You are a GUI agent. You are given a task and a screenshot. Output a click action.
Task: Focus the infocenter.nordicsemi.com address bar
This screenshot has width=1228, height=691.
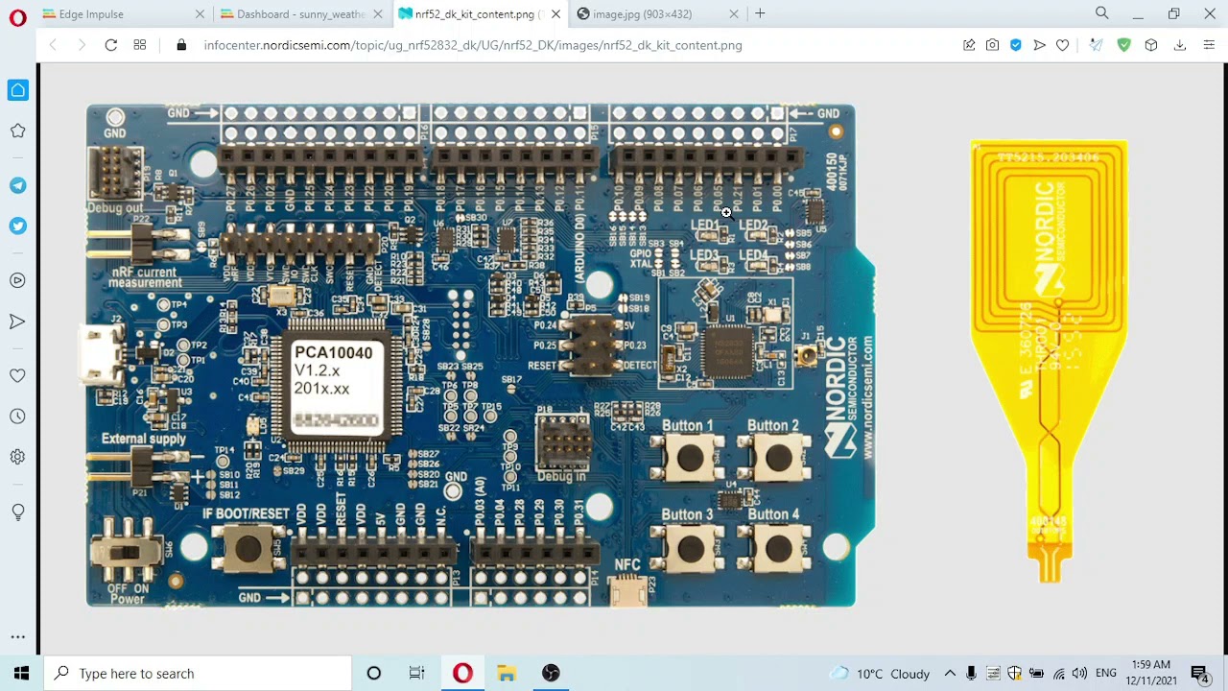tap(473, 45)
